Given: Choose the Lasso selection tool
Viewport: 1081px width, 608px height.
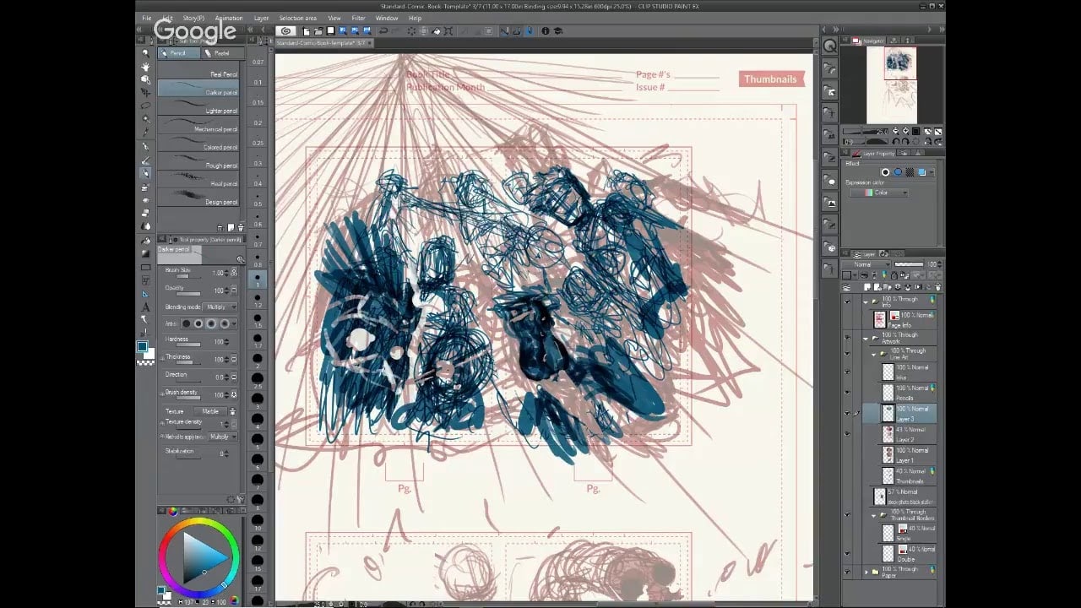Looking at the screenshot, I should pyautogui.click(x=146, y=106).
